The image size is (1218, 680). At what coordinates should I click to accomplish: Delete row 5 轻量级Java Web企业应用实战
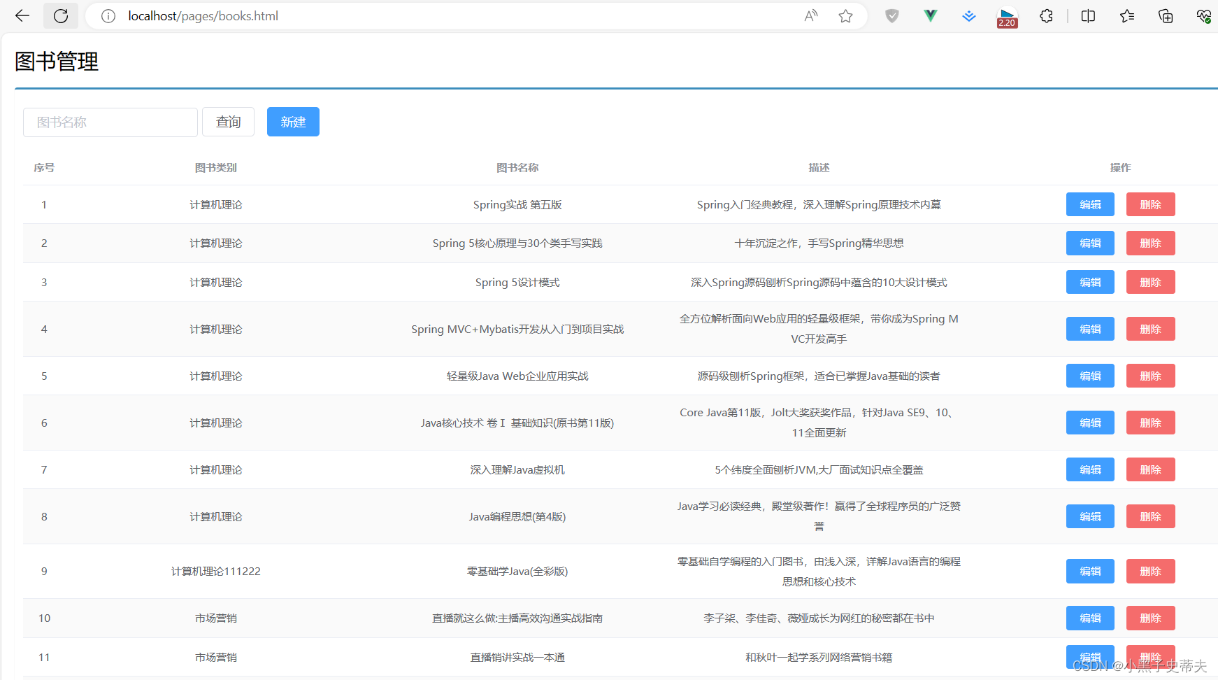coord(1150,376)
